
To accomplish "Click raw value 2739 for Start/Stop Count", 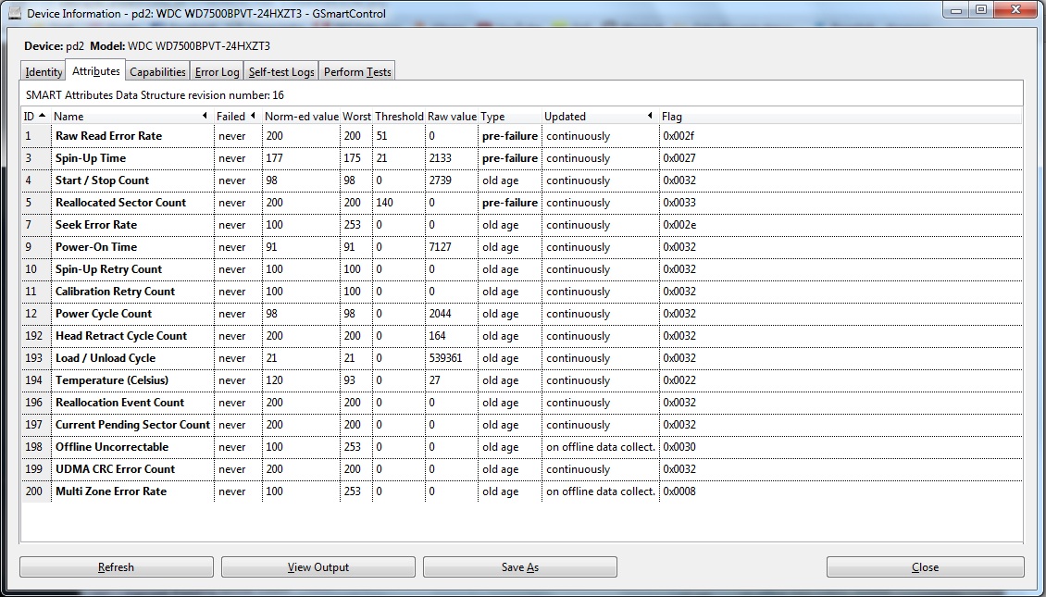I will pyautogui.click(x=440, y=180).
